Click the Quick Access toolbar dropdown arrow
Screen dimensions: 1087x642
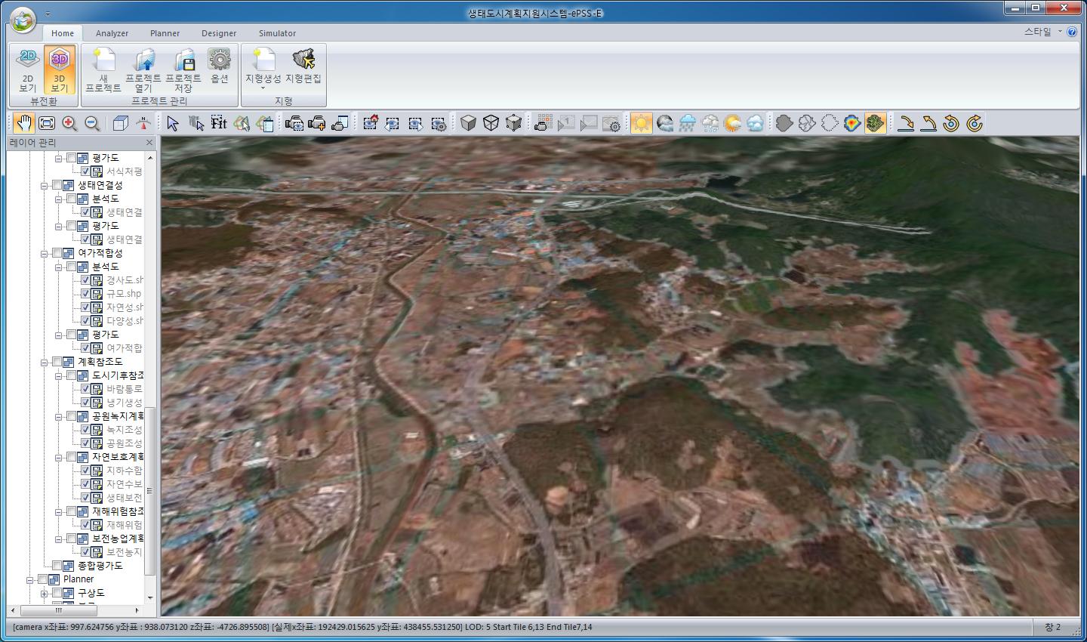click(48, 14)
